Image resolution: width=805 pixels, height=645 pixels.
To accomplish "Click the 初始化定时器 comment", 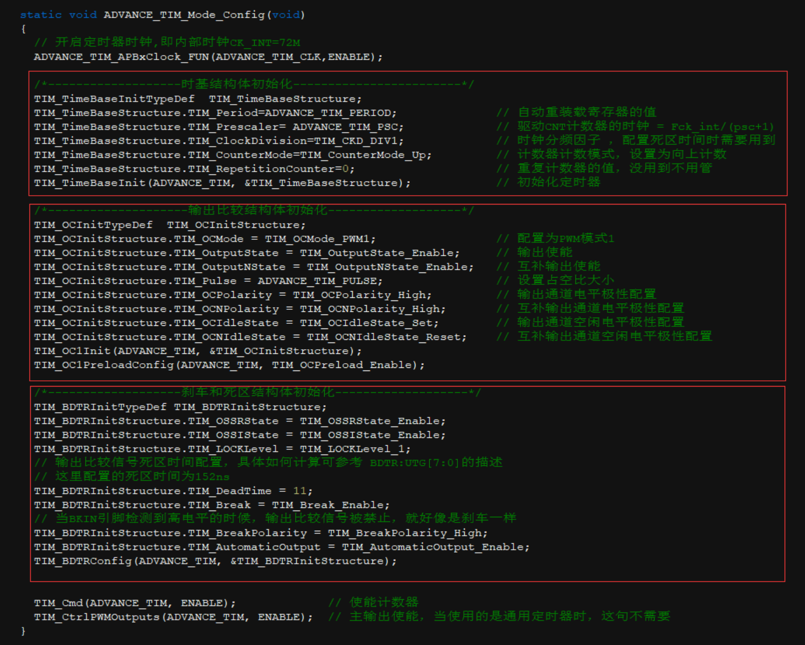I will click(x=548, y=182).
